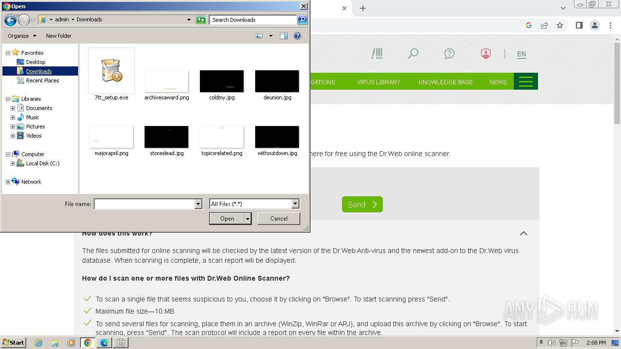
Task: Open KNOWLEDGE BASE menu item
Action: [x=445, y=82]
